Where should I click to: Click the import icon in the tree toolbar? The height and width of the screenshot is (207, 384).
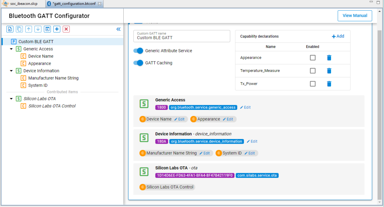click(47, 29)
